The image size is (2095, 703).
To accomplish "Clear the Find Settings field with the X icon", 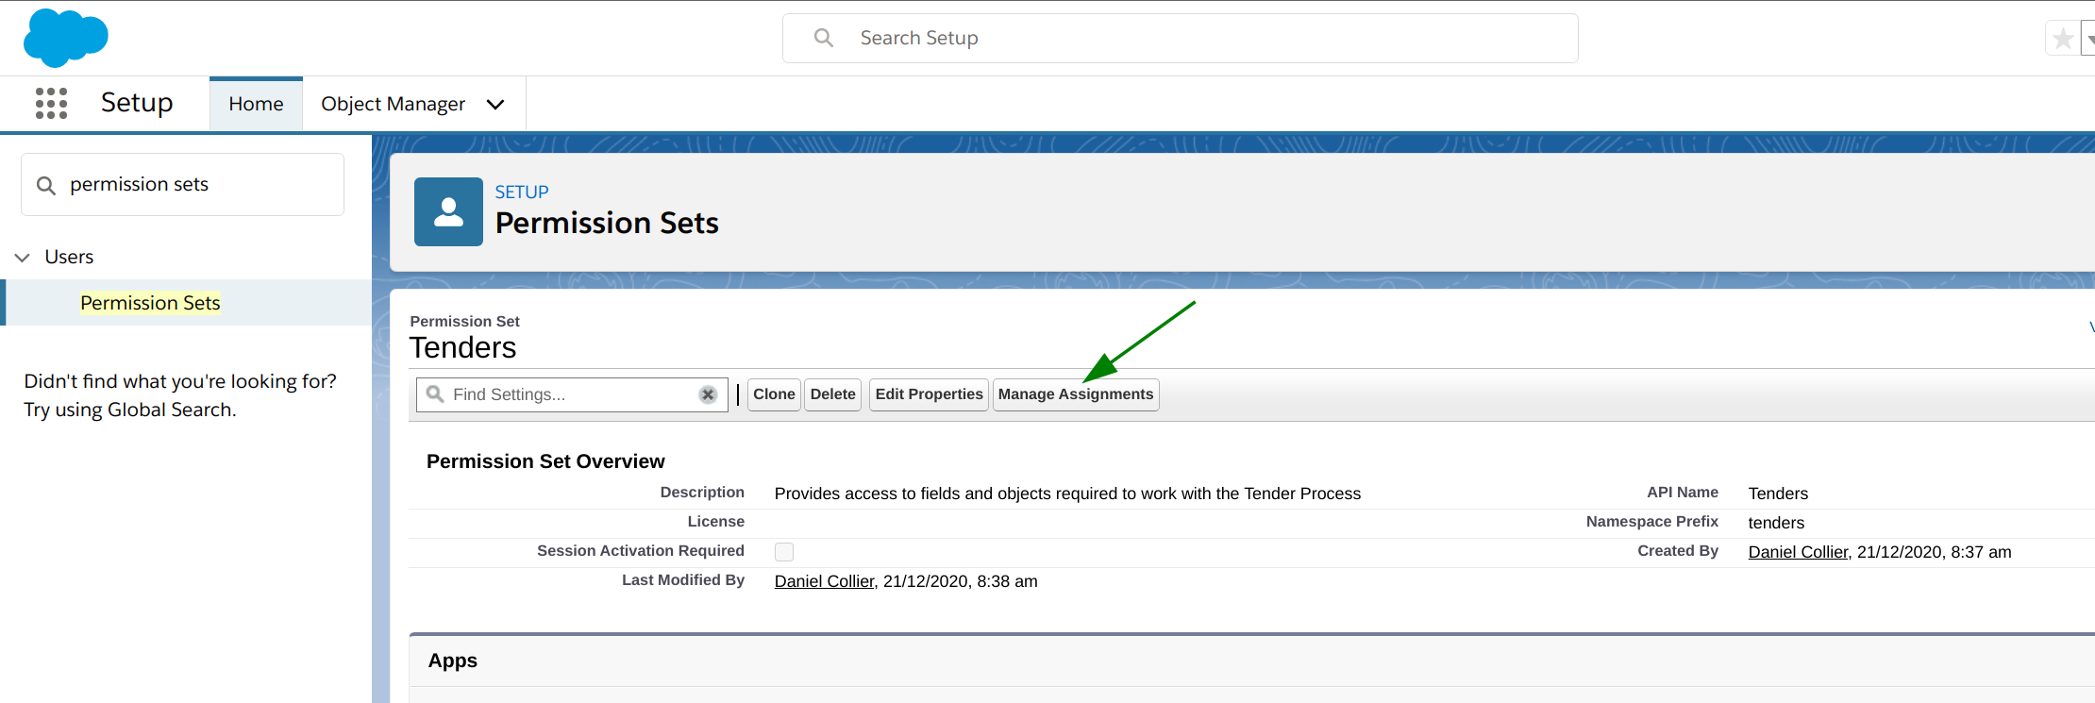I will [x=708, y=394].
